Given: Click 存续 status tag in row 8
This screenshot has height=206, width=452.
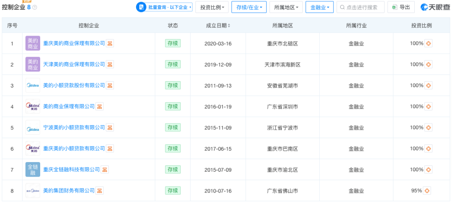Looking at the screenshot, I should click(x=173, y=191).
